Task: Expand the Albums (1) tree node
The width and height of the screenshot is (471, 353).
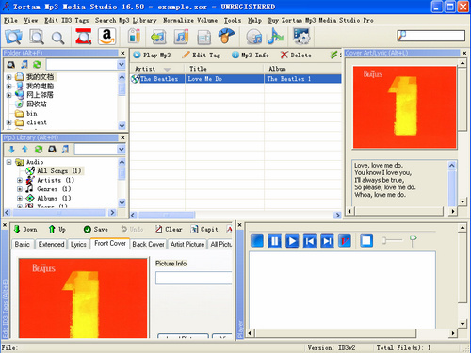Action: (x=20, y=199)
